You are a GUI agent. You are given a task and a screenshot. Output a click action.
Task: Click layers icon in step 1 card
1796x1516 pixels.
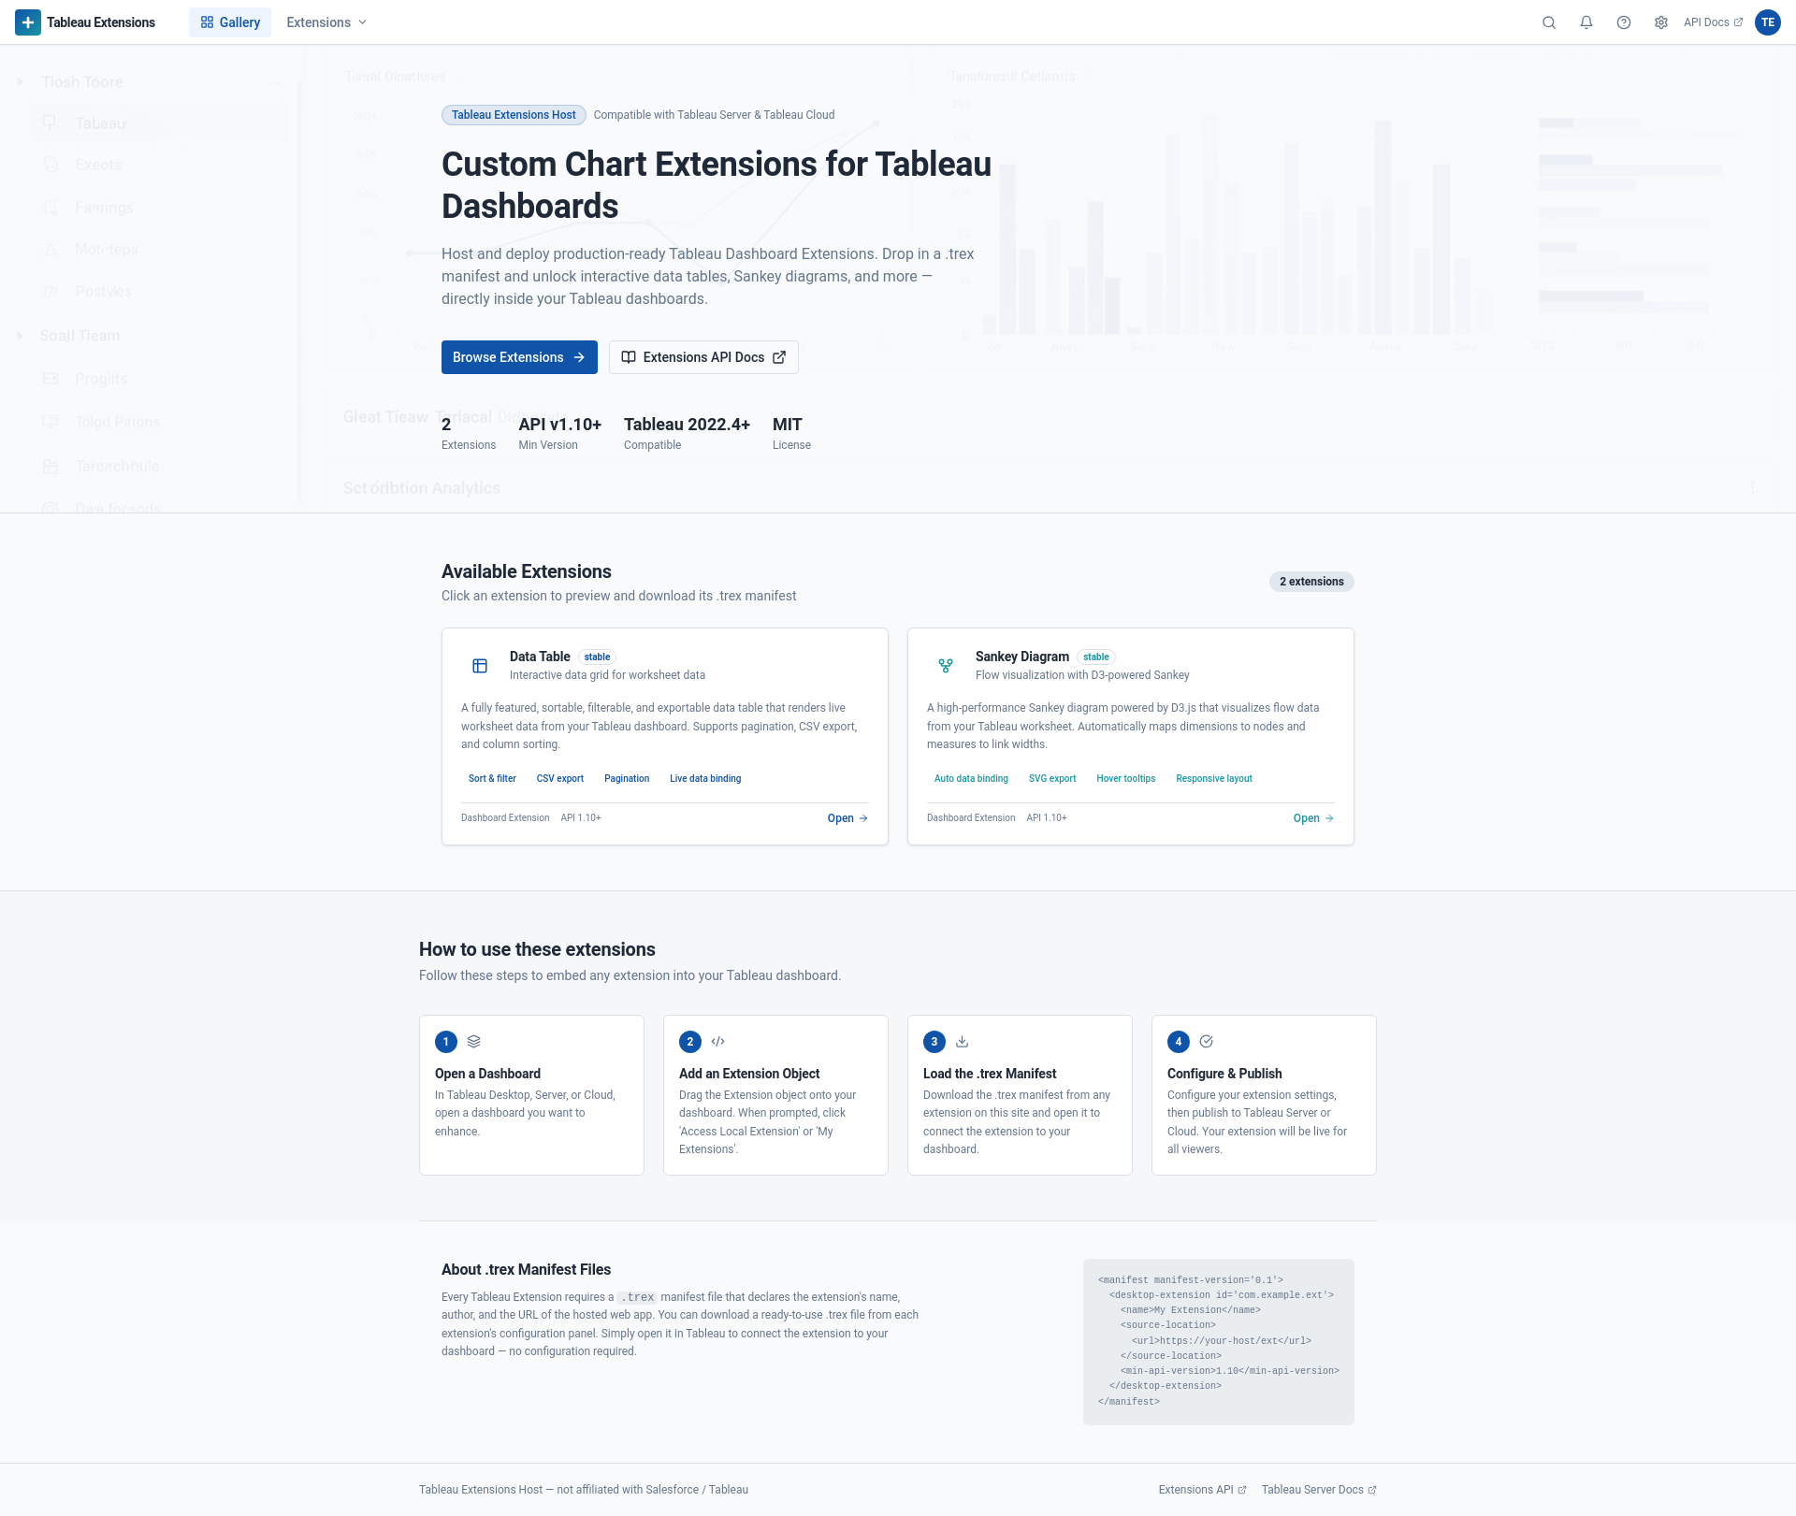pyautogui.click(x=473, y=1041)
